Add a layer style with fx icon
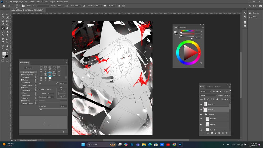This screenshot has height=148, width=263. (208, 133)
